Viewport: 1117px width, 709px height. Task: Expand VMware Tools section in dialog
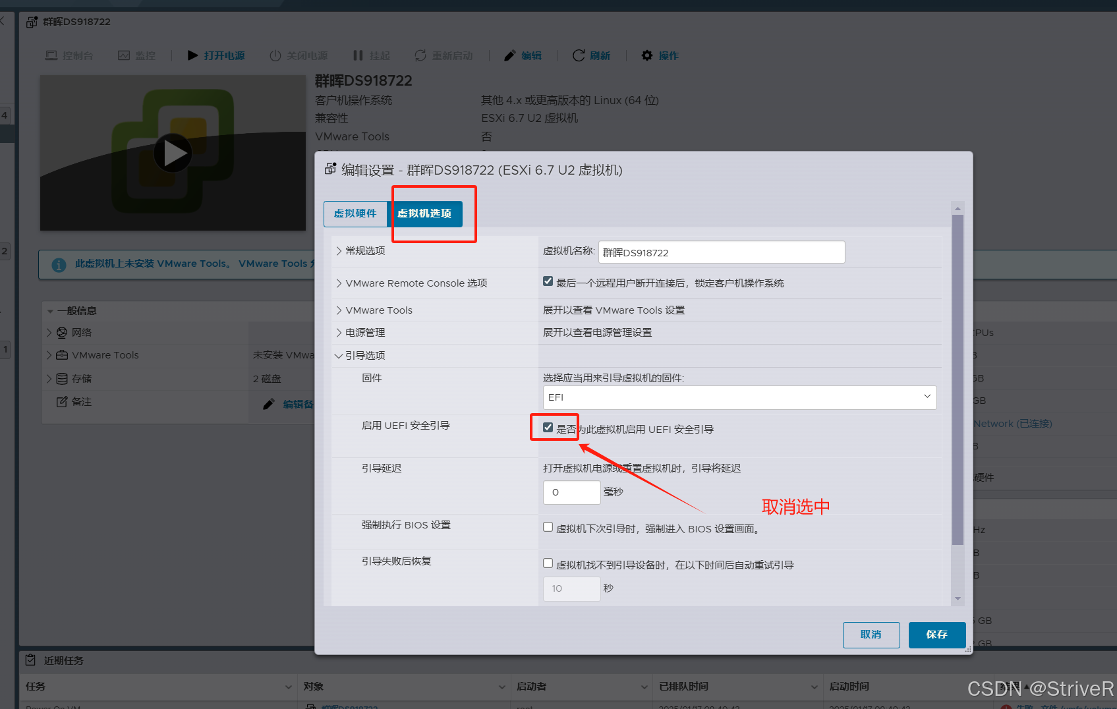(x=339, y=310)
